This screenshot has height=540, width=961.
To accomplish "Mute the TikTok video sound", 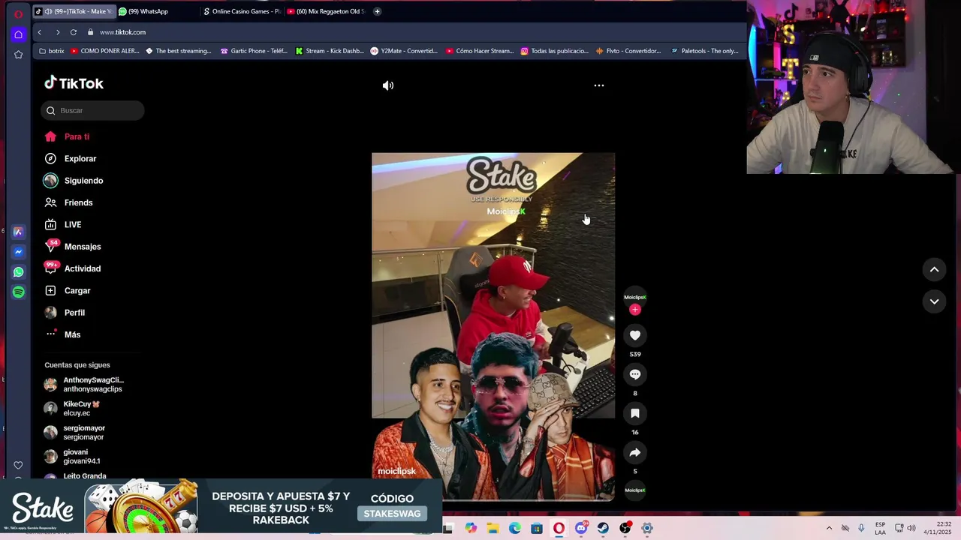I will tap(388, 85).
